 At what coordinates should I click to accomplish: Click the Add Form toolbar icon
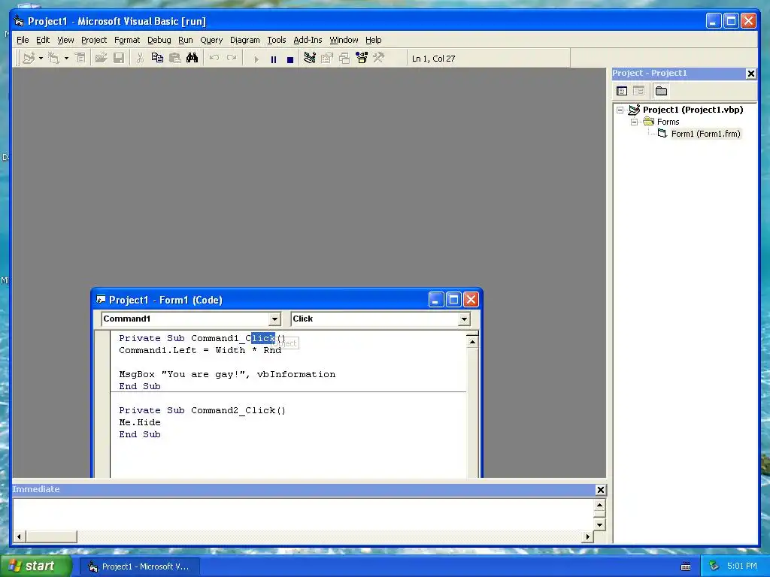coord(54,59)
